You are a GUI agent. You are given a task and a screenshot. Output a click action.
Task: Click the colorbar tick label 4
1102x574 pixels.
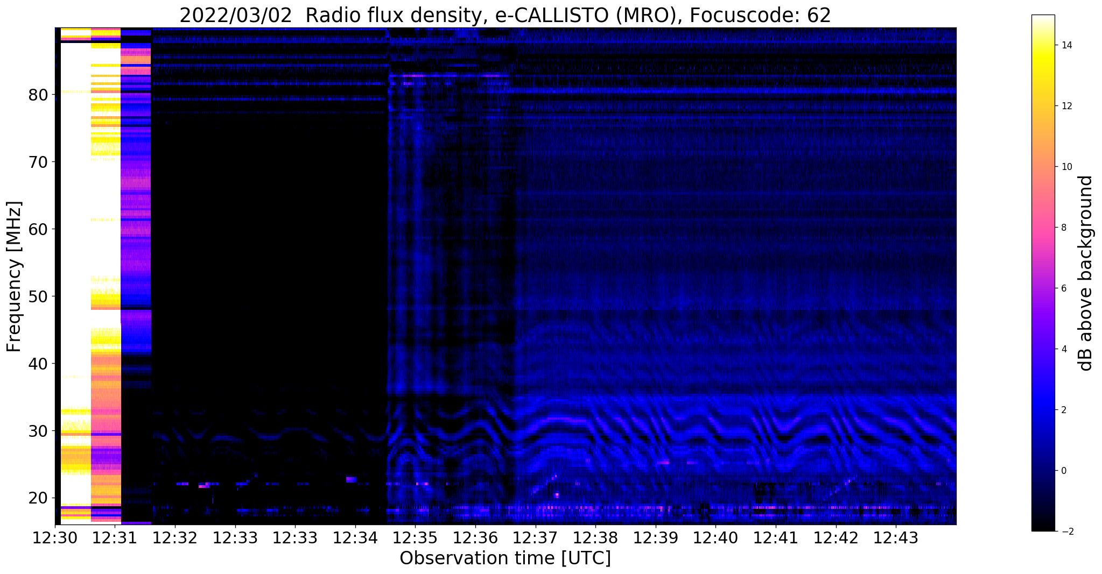[1063, 349]
